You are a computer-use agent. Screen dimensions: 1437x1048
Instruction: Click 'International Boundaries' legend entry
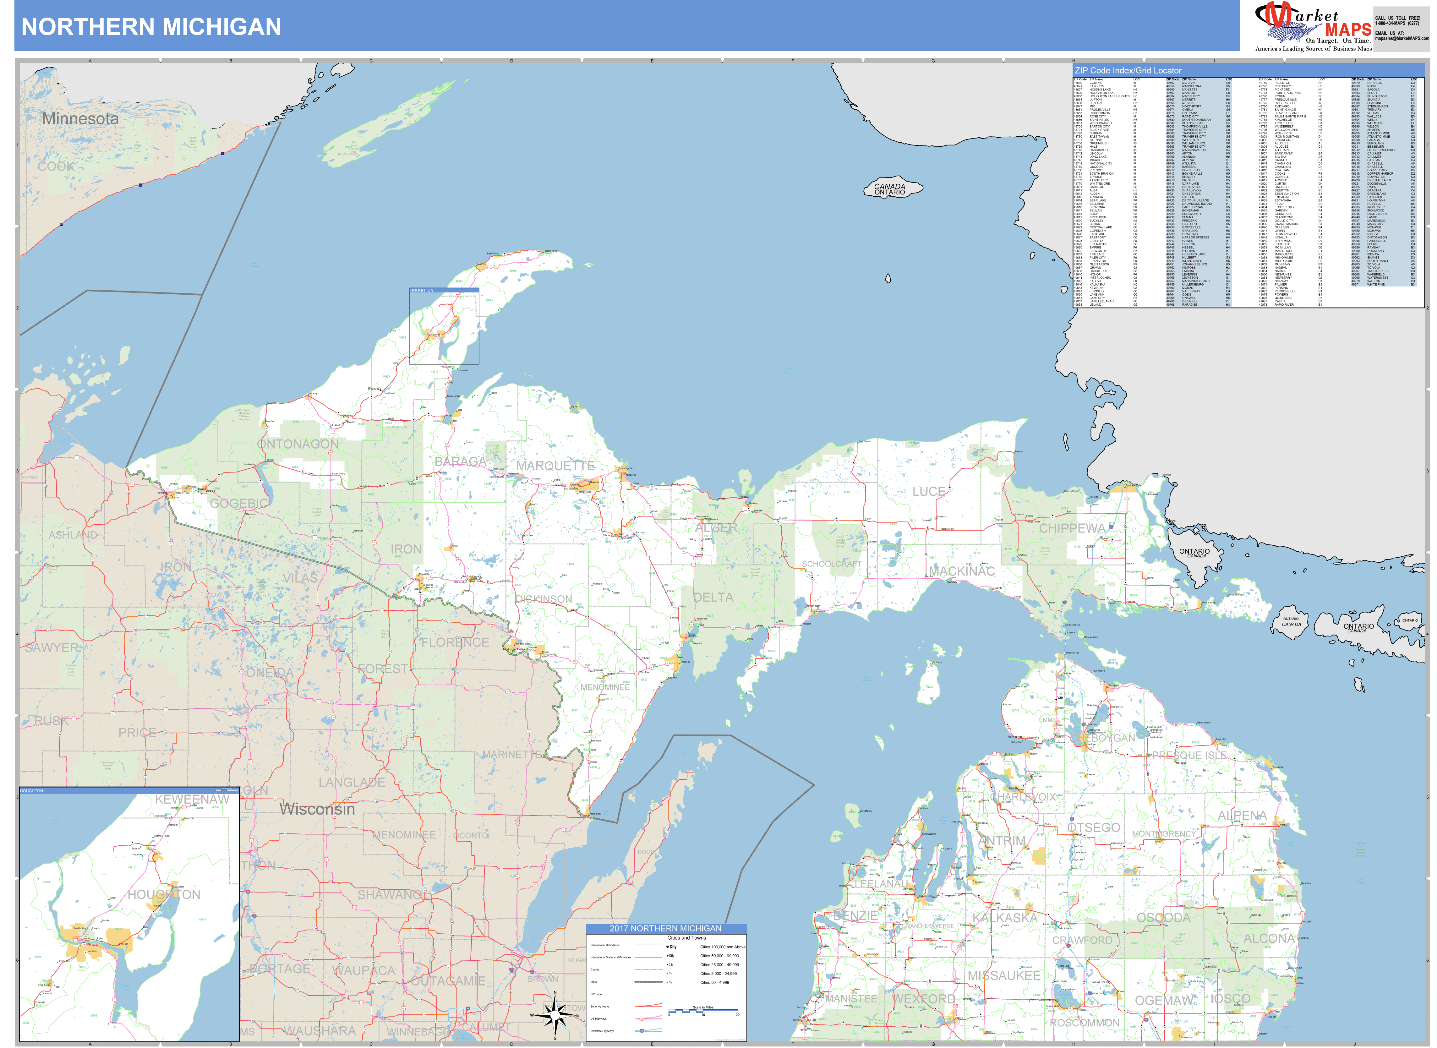pos(605,945)
